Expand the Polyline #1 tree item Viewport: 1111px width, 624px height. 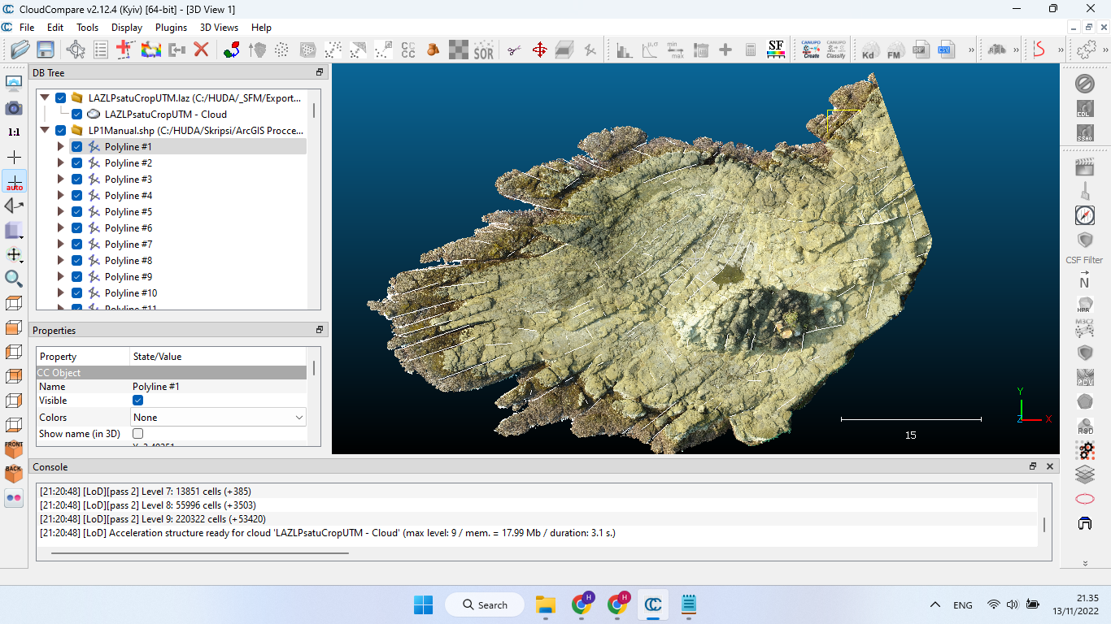(x=60, y=146)
